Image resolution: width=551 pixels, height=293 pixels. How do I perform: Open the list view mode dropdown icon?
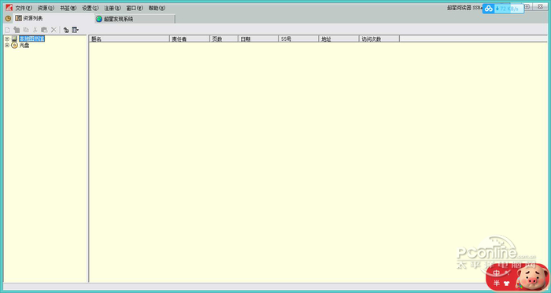(x=76, y=30)
